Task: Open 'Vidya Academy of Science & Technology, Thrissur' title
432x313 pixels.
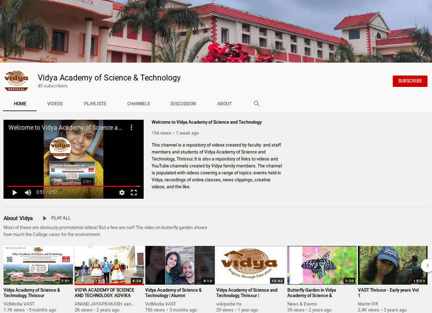Action: point(32,293)
